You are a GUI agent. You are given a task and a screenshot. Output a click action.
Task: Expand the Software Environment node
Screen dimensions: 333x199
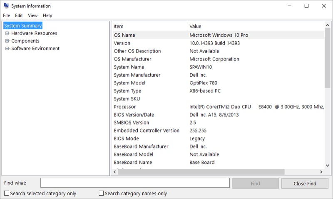coord(7,48)
